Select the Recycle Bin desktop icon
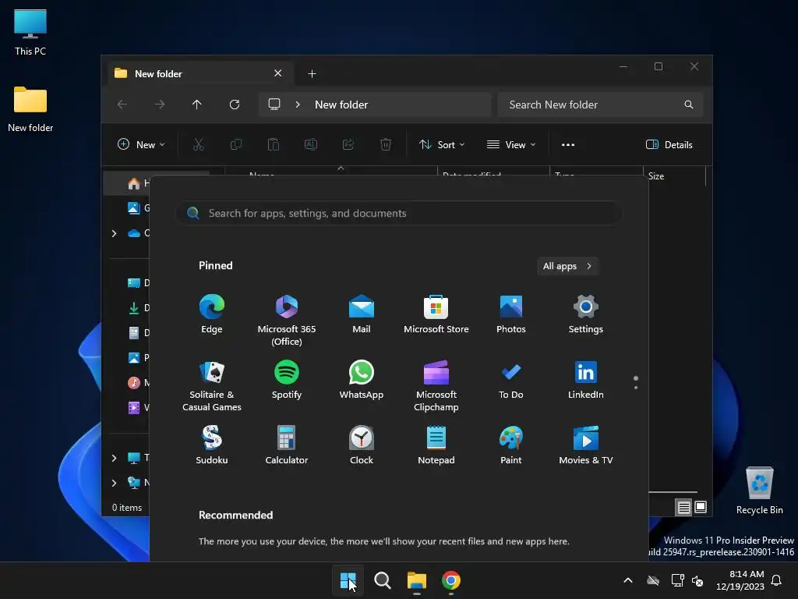 (759, 491)
